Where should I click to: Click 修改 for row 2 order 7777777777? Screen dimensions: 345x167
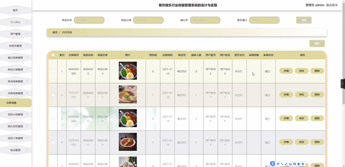coord(302,95)
